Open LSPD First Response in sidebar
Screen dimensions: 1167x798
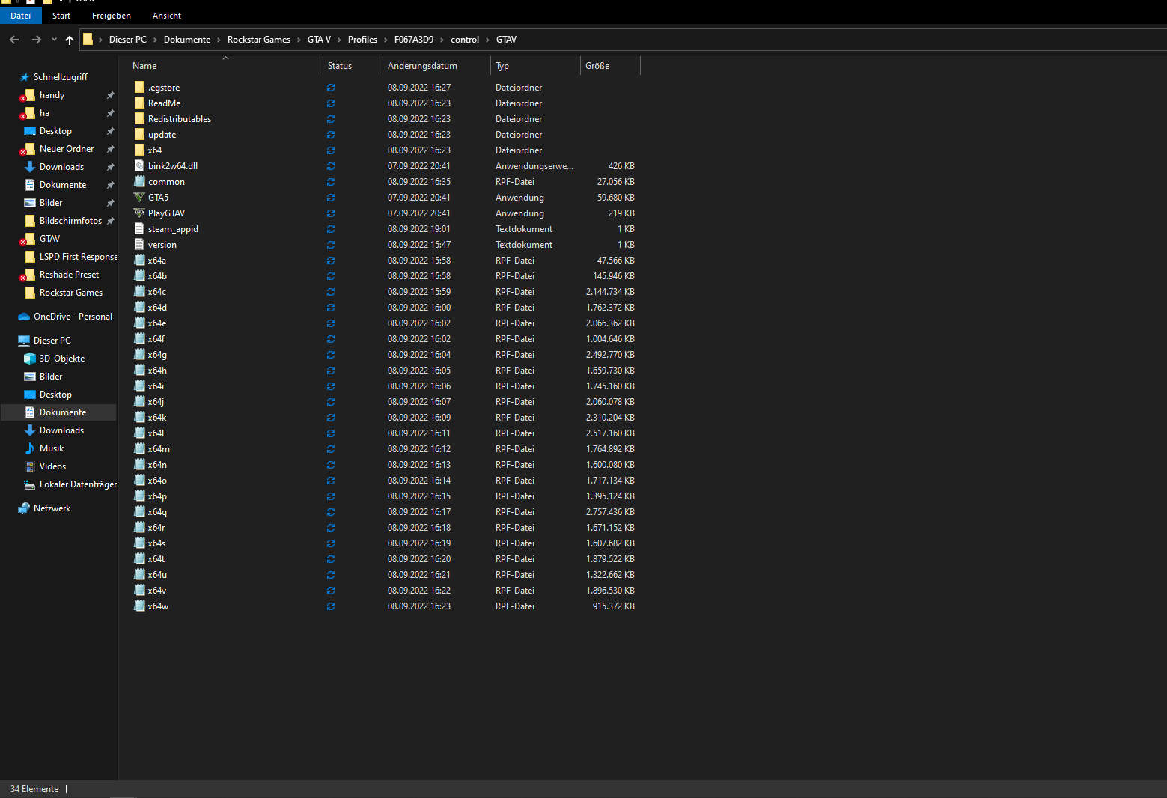pyautogui.click(x=78, y=257)
